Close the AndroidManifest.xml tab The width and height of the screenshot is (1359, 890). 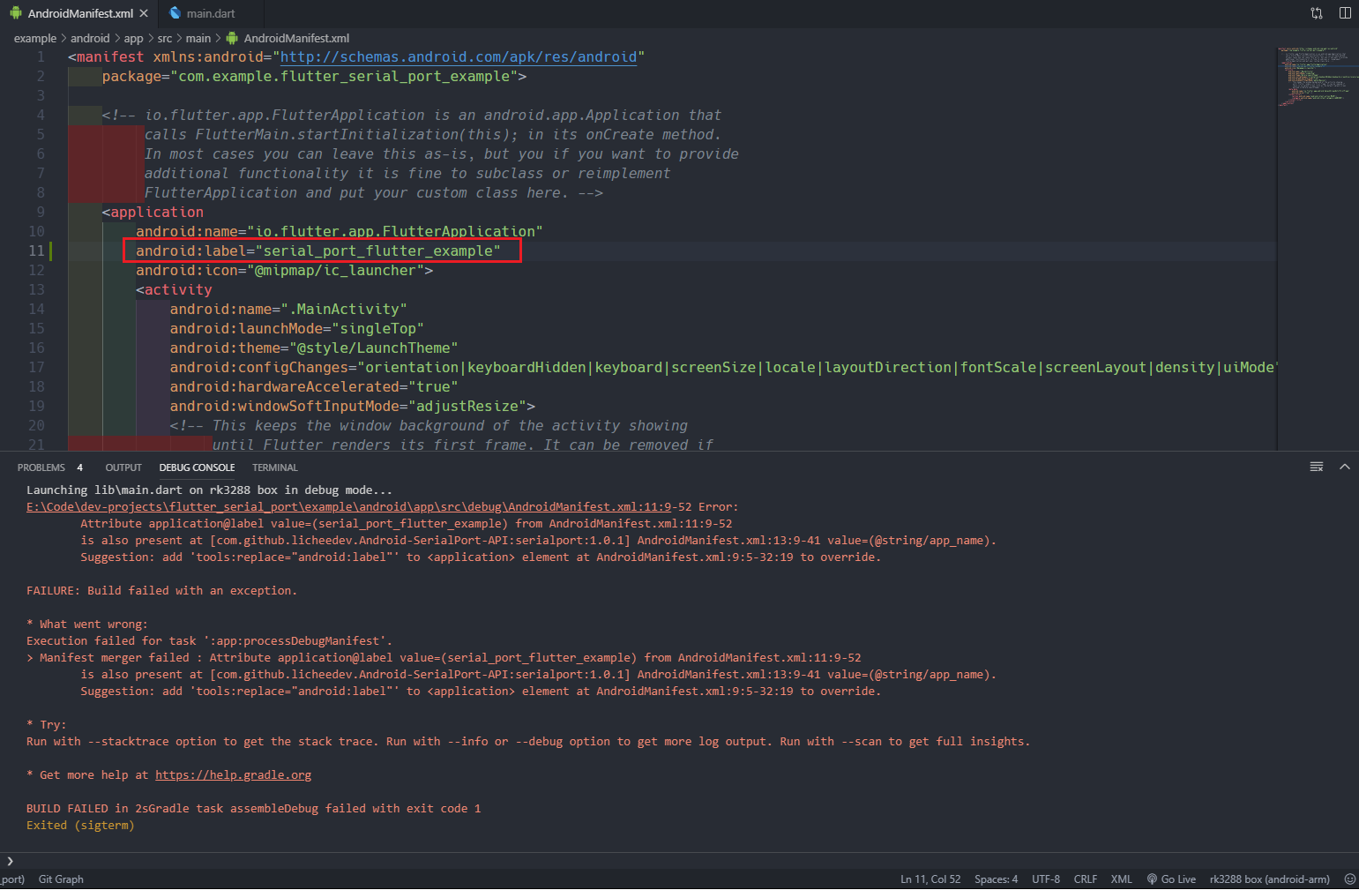point(144,13)
